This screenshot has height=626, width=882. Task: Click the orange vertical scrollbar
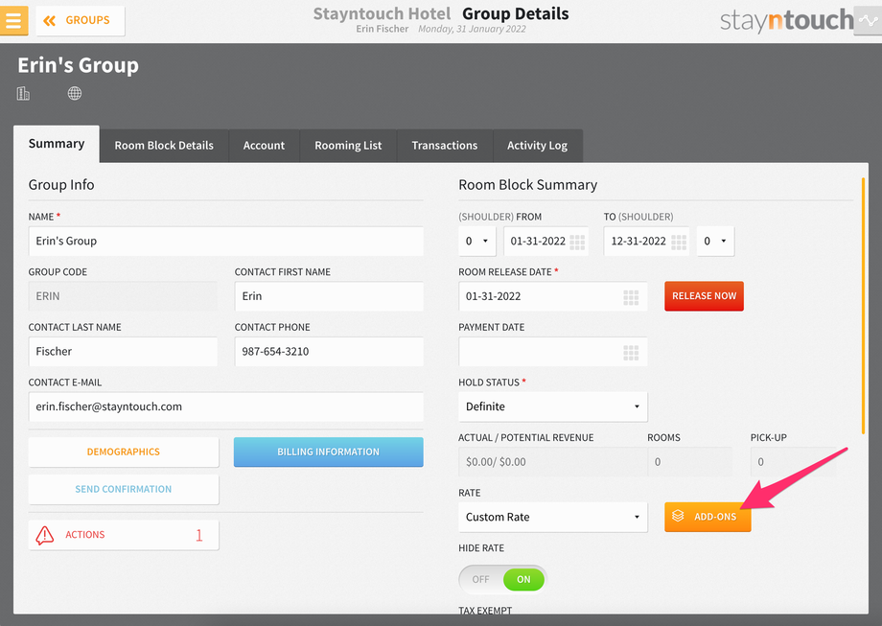click(863, 306)
